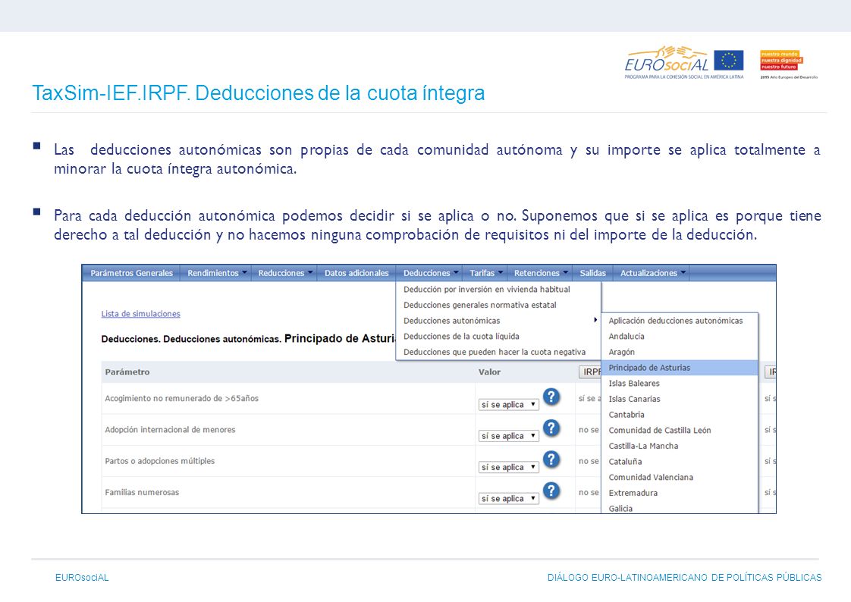851x602 pixels.
Task: Choose Islas Canarias from the submenu
Action: pyautogui.click(x=680, y=399)
